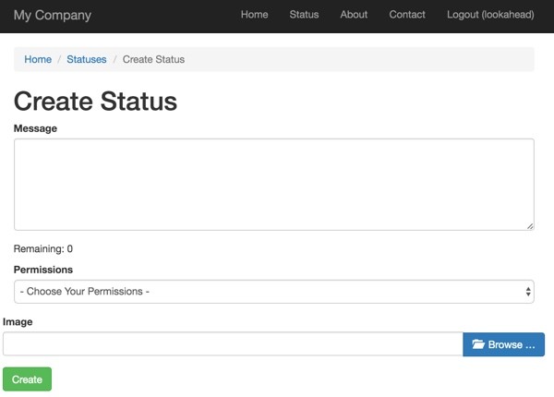Open the Contact nav item
This screenshot has width=554, height=397.
point(407,15)
